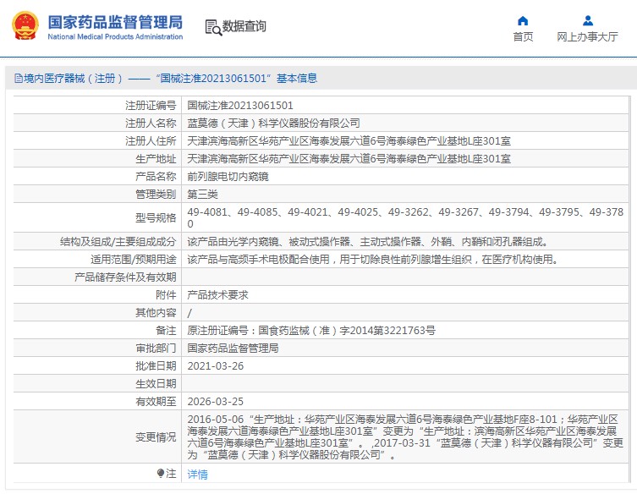Click the 注册人名称 label
Screen dimensions: 637x494
click(151, 124)
